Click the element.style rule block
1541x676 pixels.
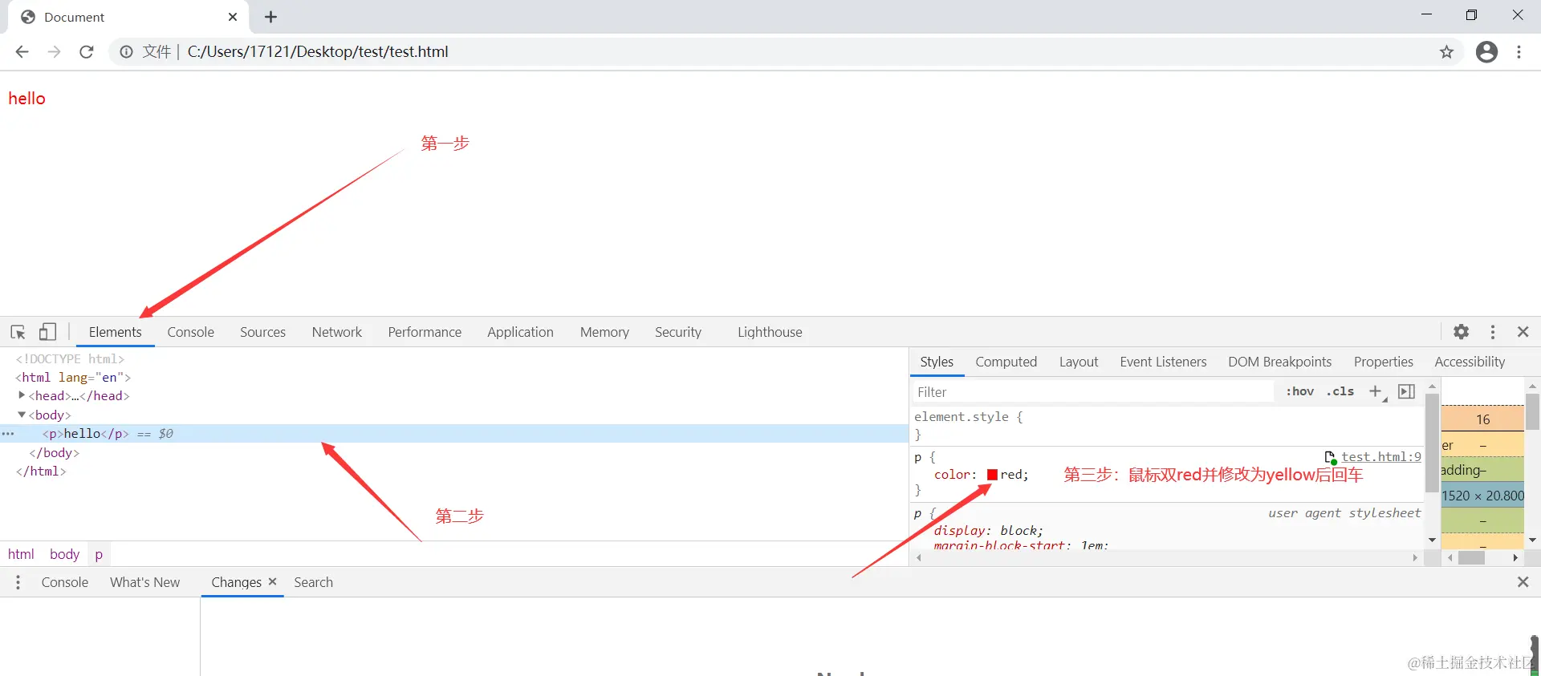pos(1167,426)
